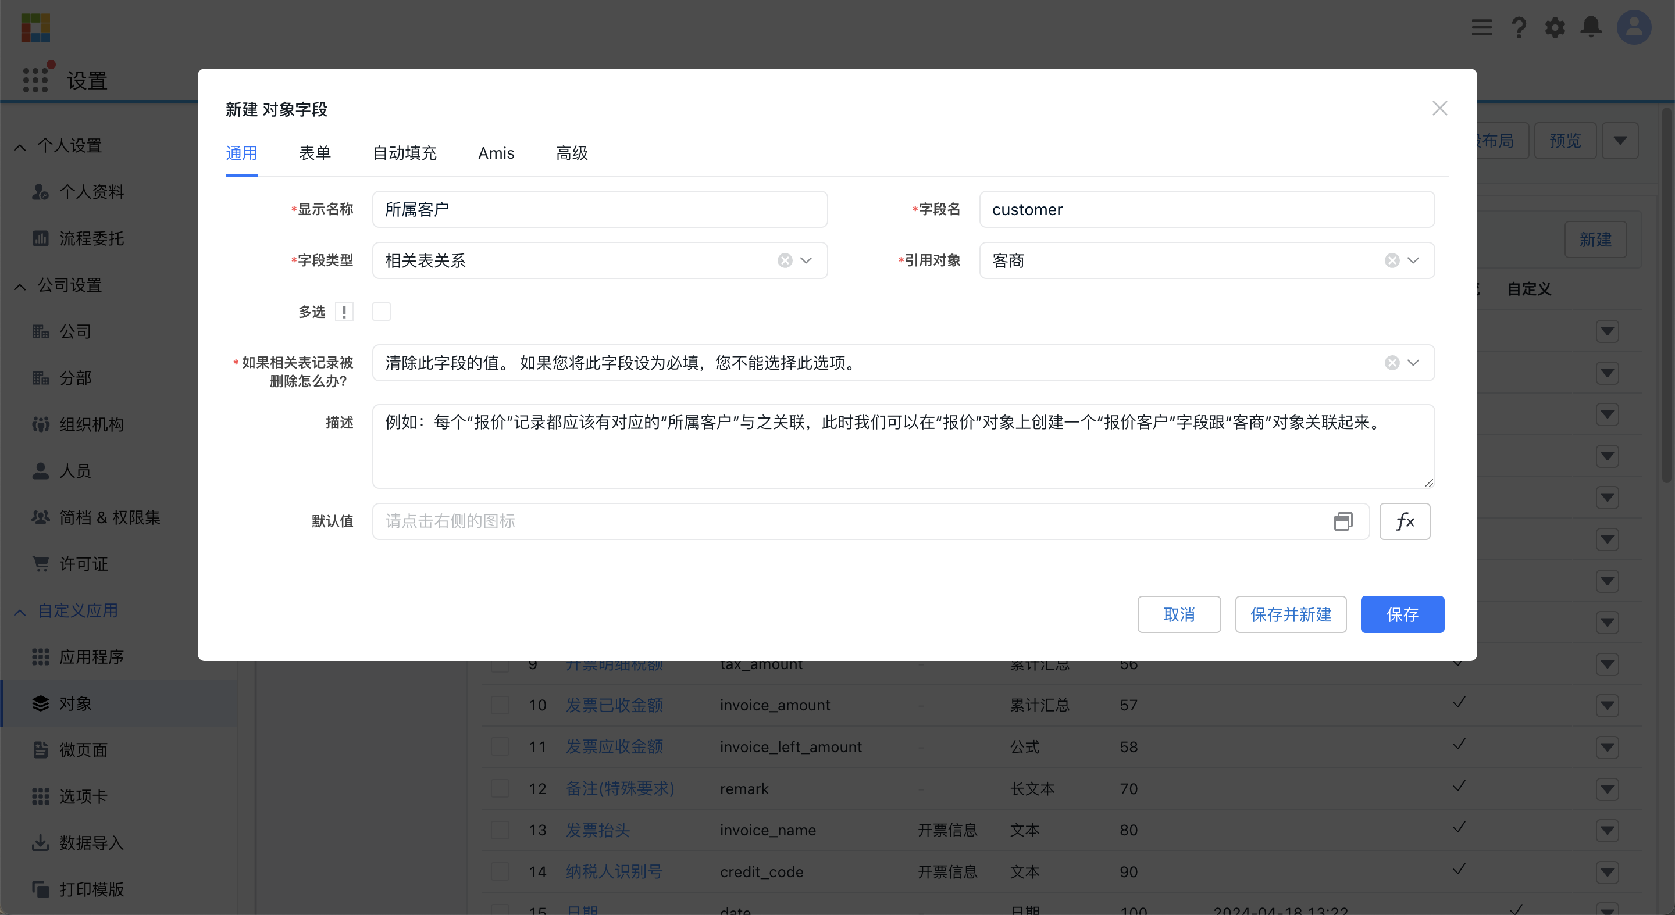1675x915 pixels.
Task: Click the 取消 button
Action: coord(1179,614)
